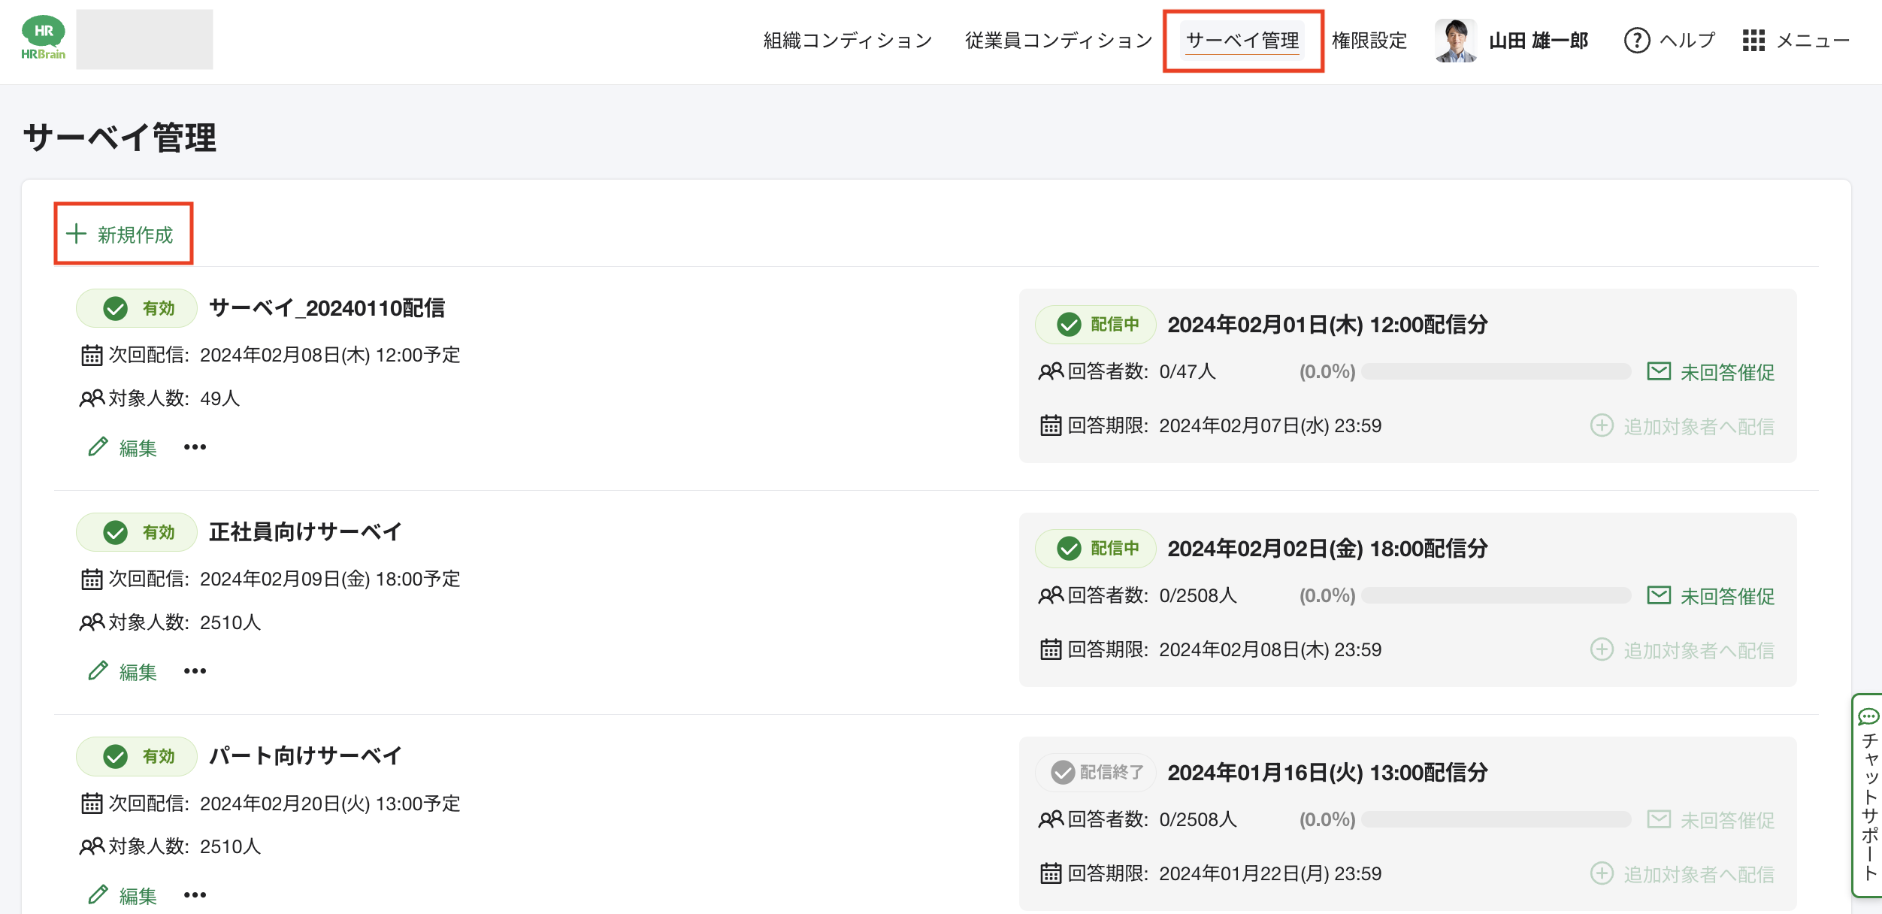Viewport: 1882px width, 914px height.
Task: Click calendar icon beside 回答期限 02月07日
Action: (1051, 425)
